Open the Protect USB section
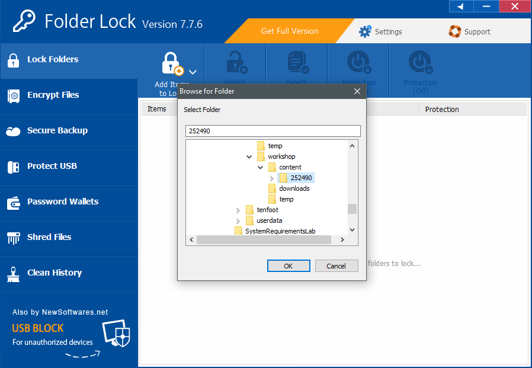The height and width of the screenshot is (368, 532). pyautogui.click(x=69, y=167)
